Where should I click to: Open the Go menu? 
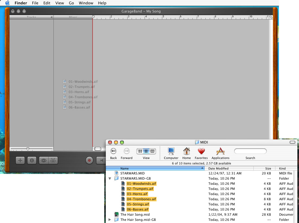point(71,3)
